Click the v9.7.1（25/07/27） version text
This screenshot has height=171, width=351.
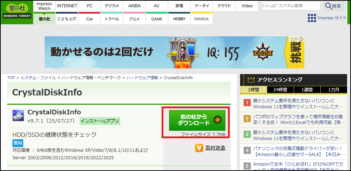52,121
